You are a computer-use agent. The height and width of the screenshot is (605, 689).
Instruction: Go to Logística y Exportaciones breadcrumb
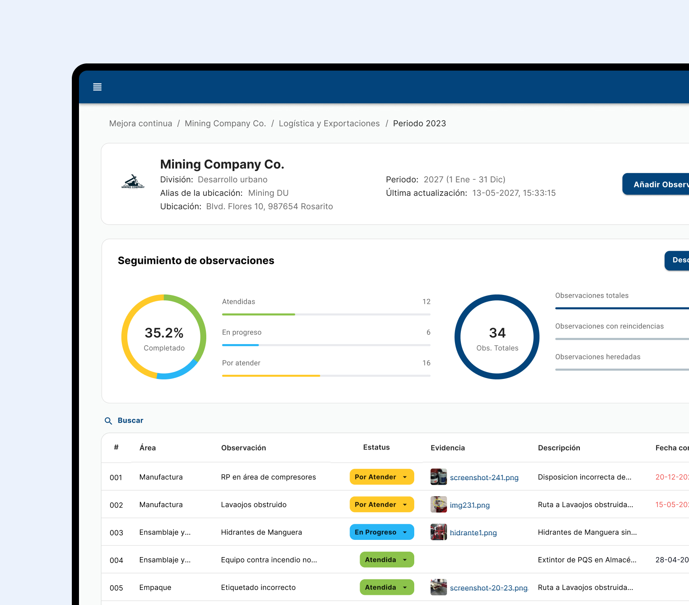(x=329, y=124)
